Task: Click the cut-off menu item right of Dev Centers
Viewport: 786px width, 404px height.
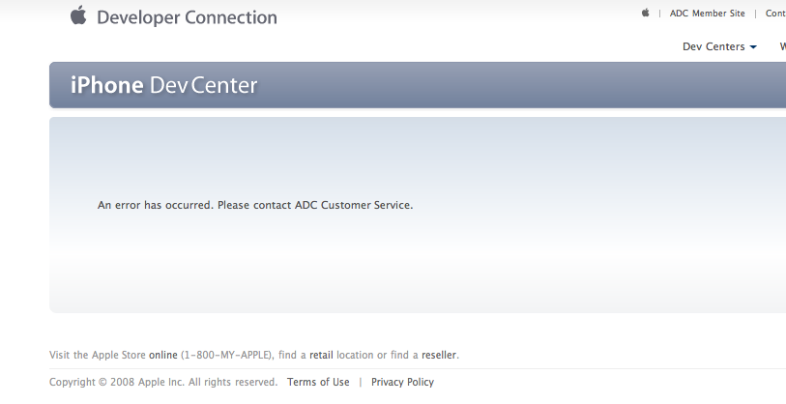Action: tap(782, 46)
